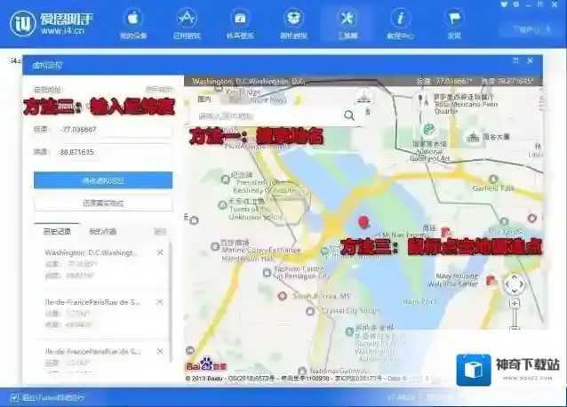This screenshot has height=407, width=567.
Task: Click the red location pin on map
Action: coord(363,223)
